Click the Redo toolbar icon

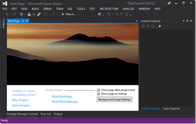point(53,14)
